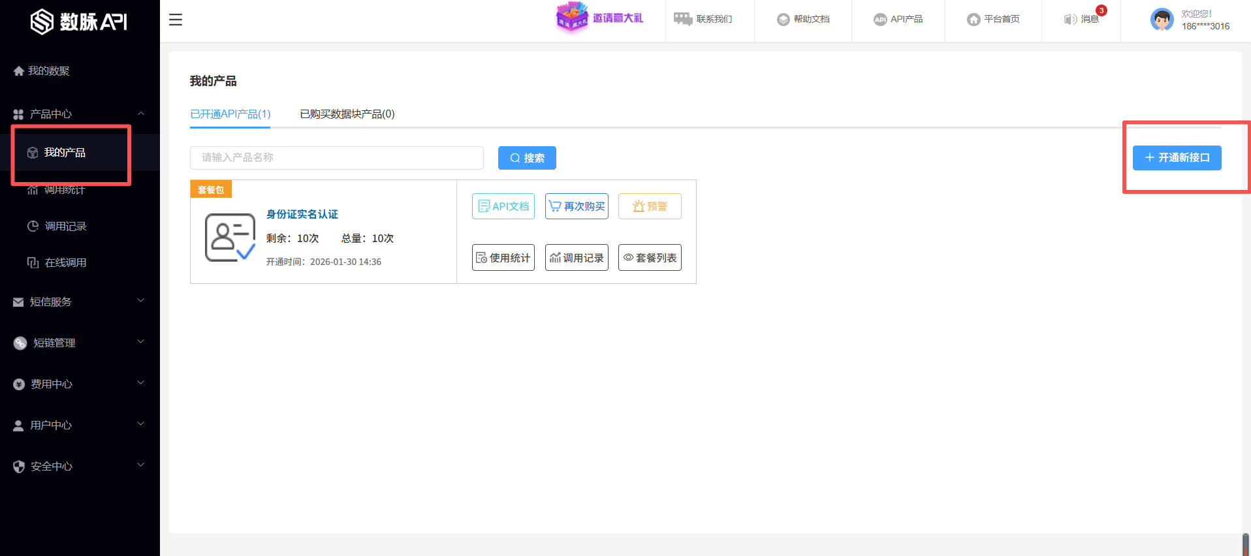1251x556 pixels.
Task: Click the hamburger menu collapse icon
Action: click(x=175, y=20)
